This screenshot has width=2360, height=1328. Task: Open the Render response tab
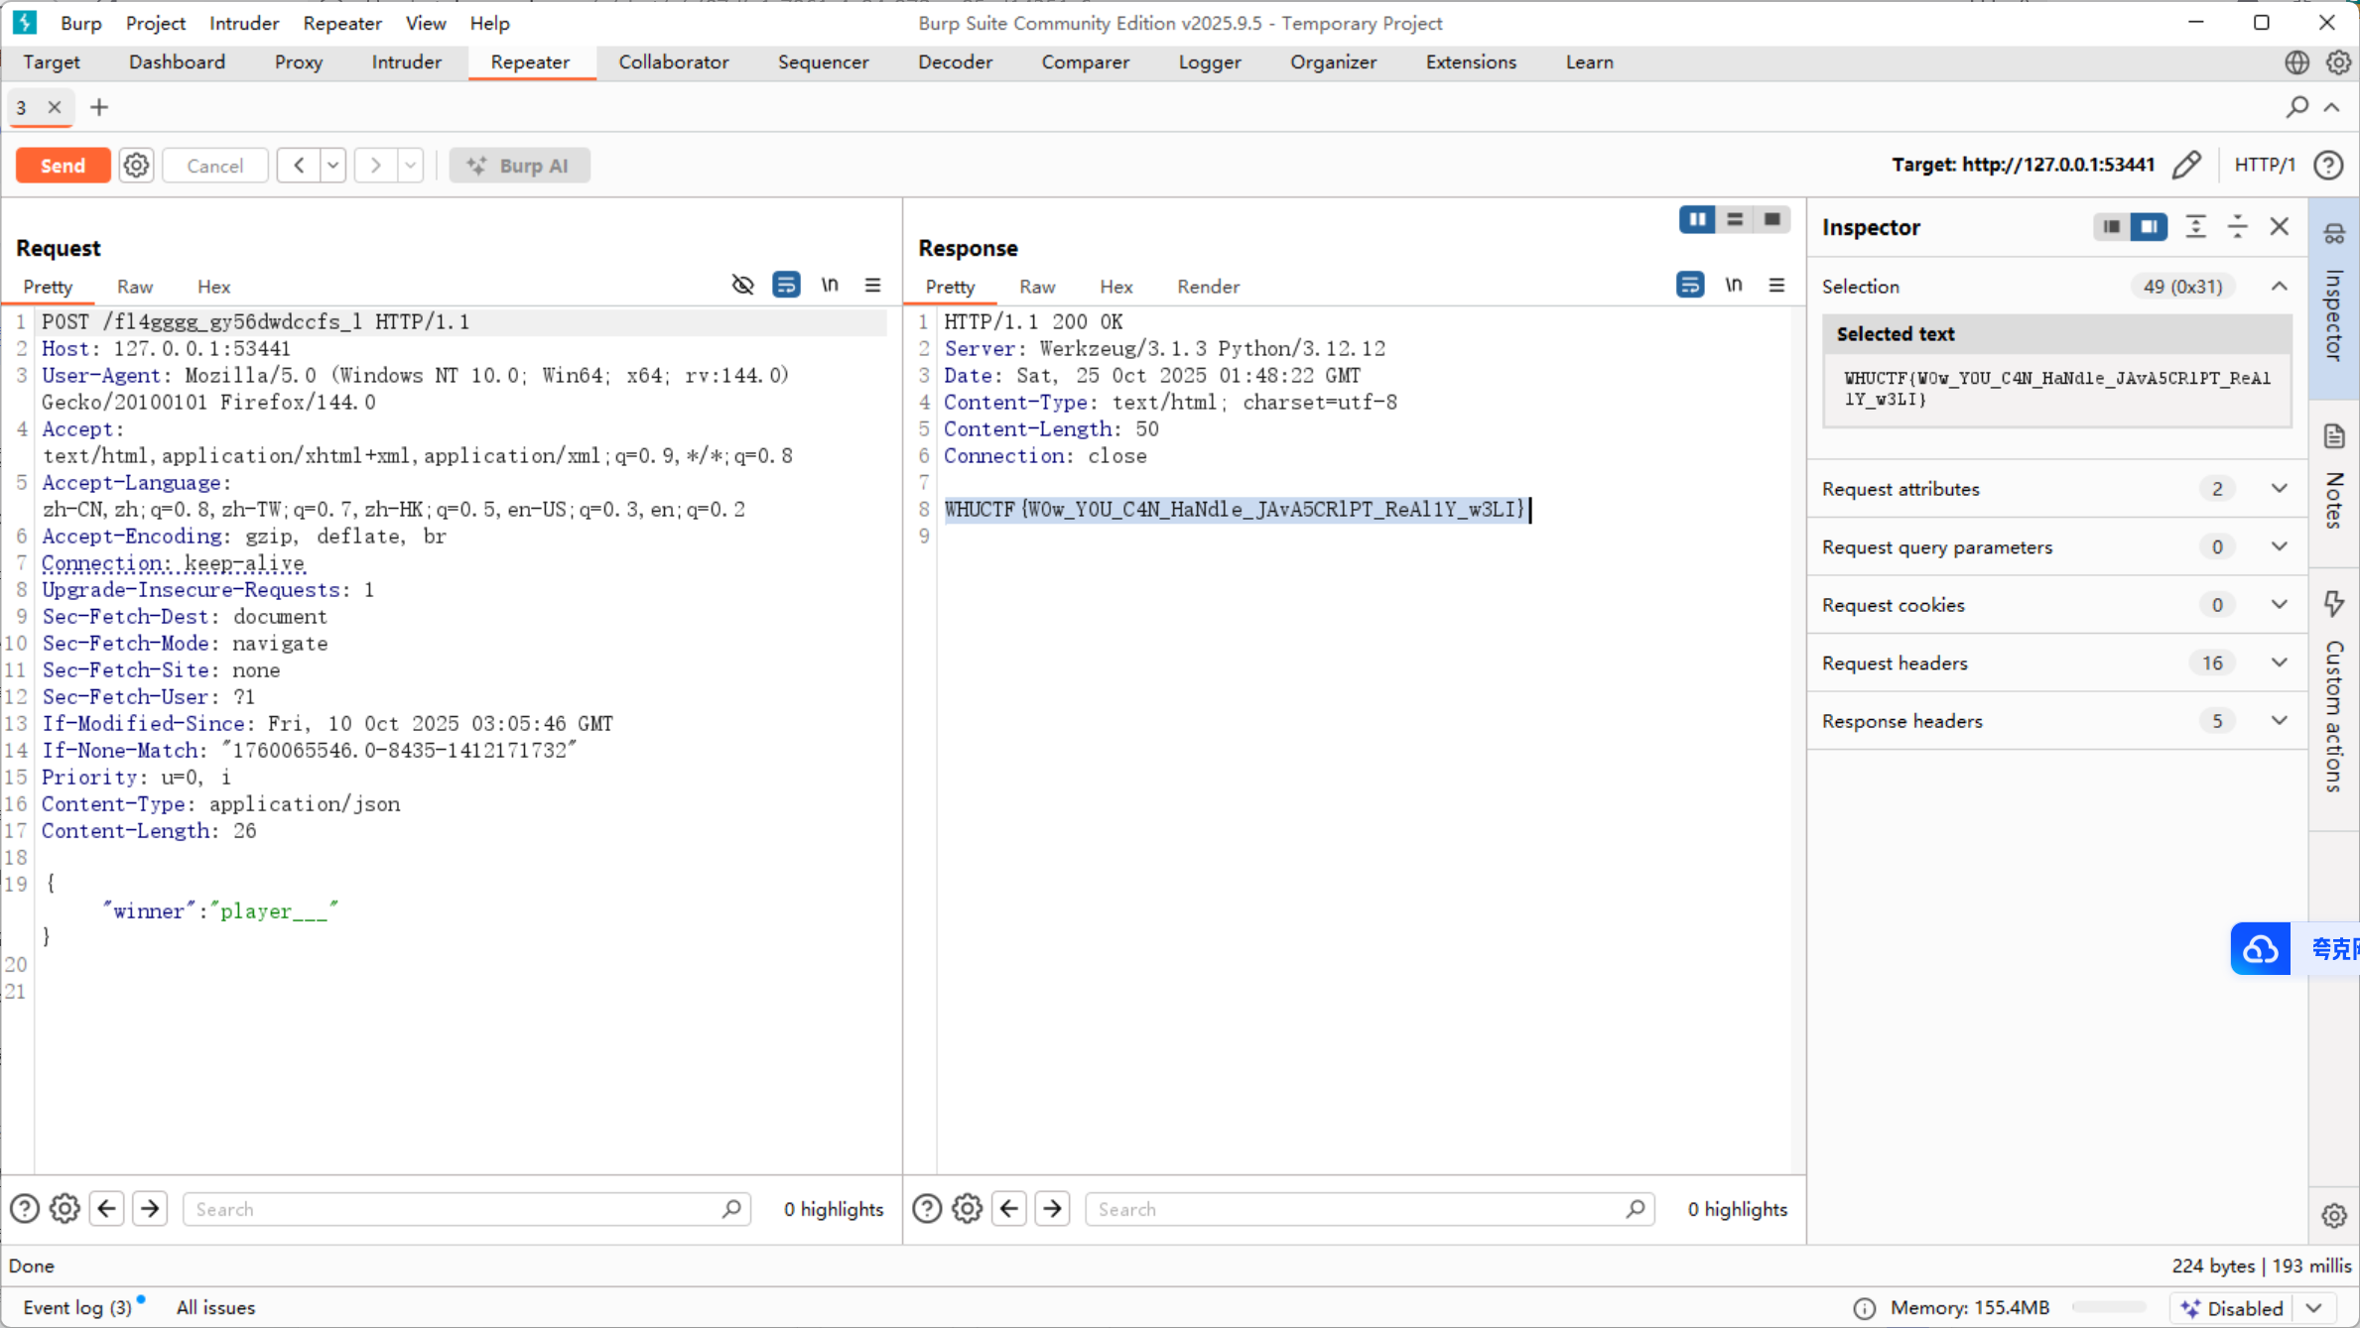(1208, 287)
